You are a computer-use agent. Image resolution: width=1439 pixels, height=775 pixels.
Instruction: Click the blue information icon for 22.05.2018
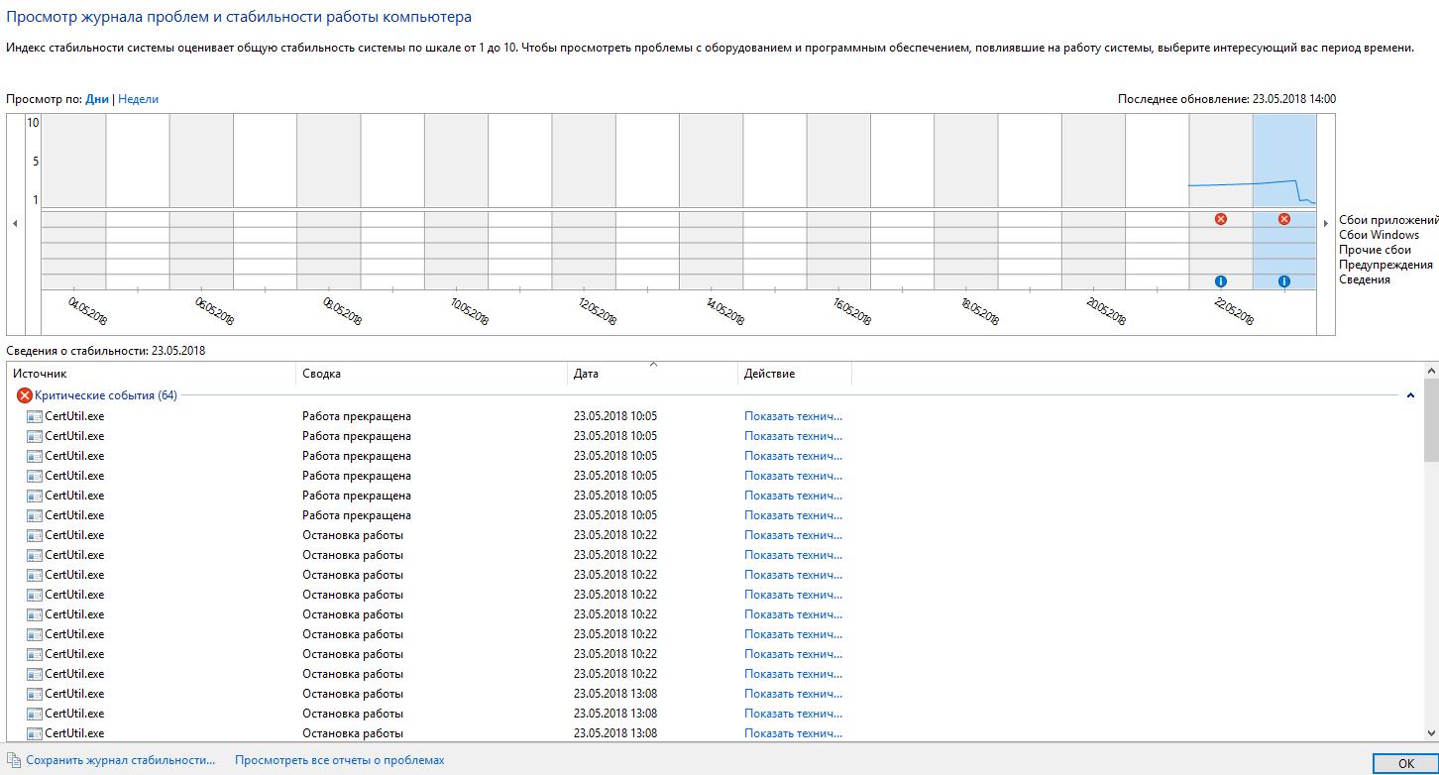click(x=1221, y=281)
